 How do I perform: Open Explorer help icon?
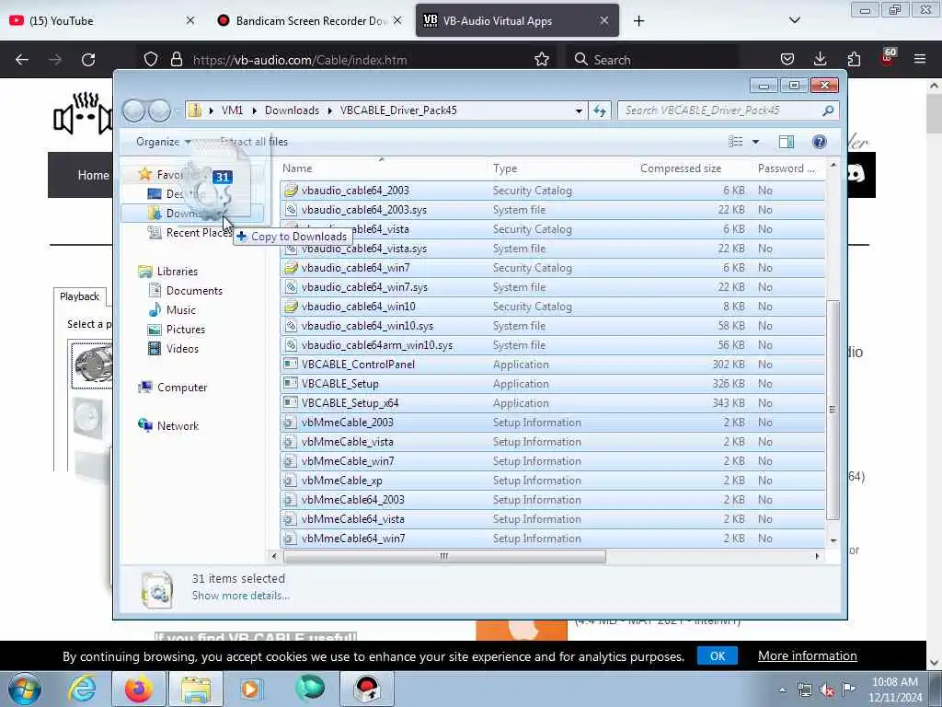[819, 142]
